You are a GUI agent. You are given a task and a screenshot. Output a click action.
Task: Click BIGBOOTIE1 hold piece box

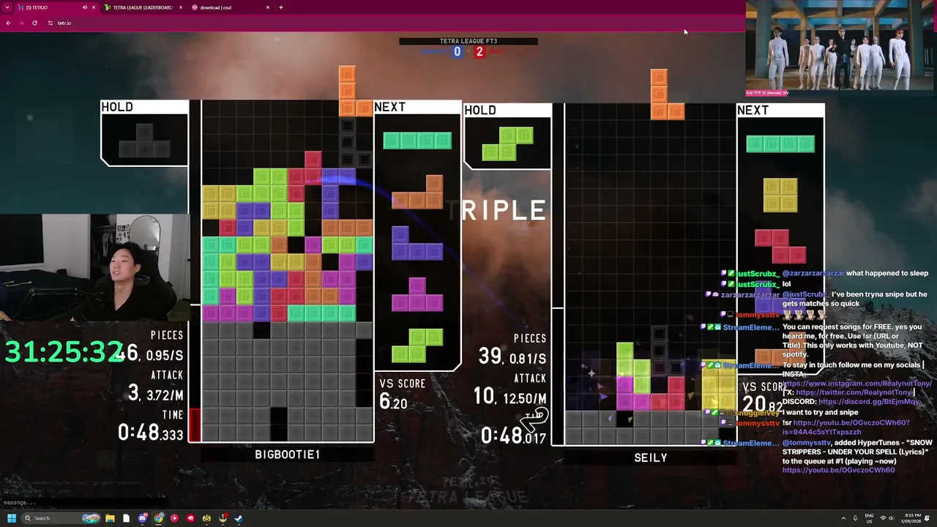pyautogui.click(x=144, y=133)
